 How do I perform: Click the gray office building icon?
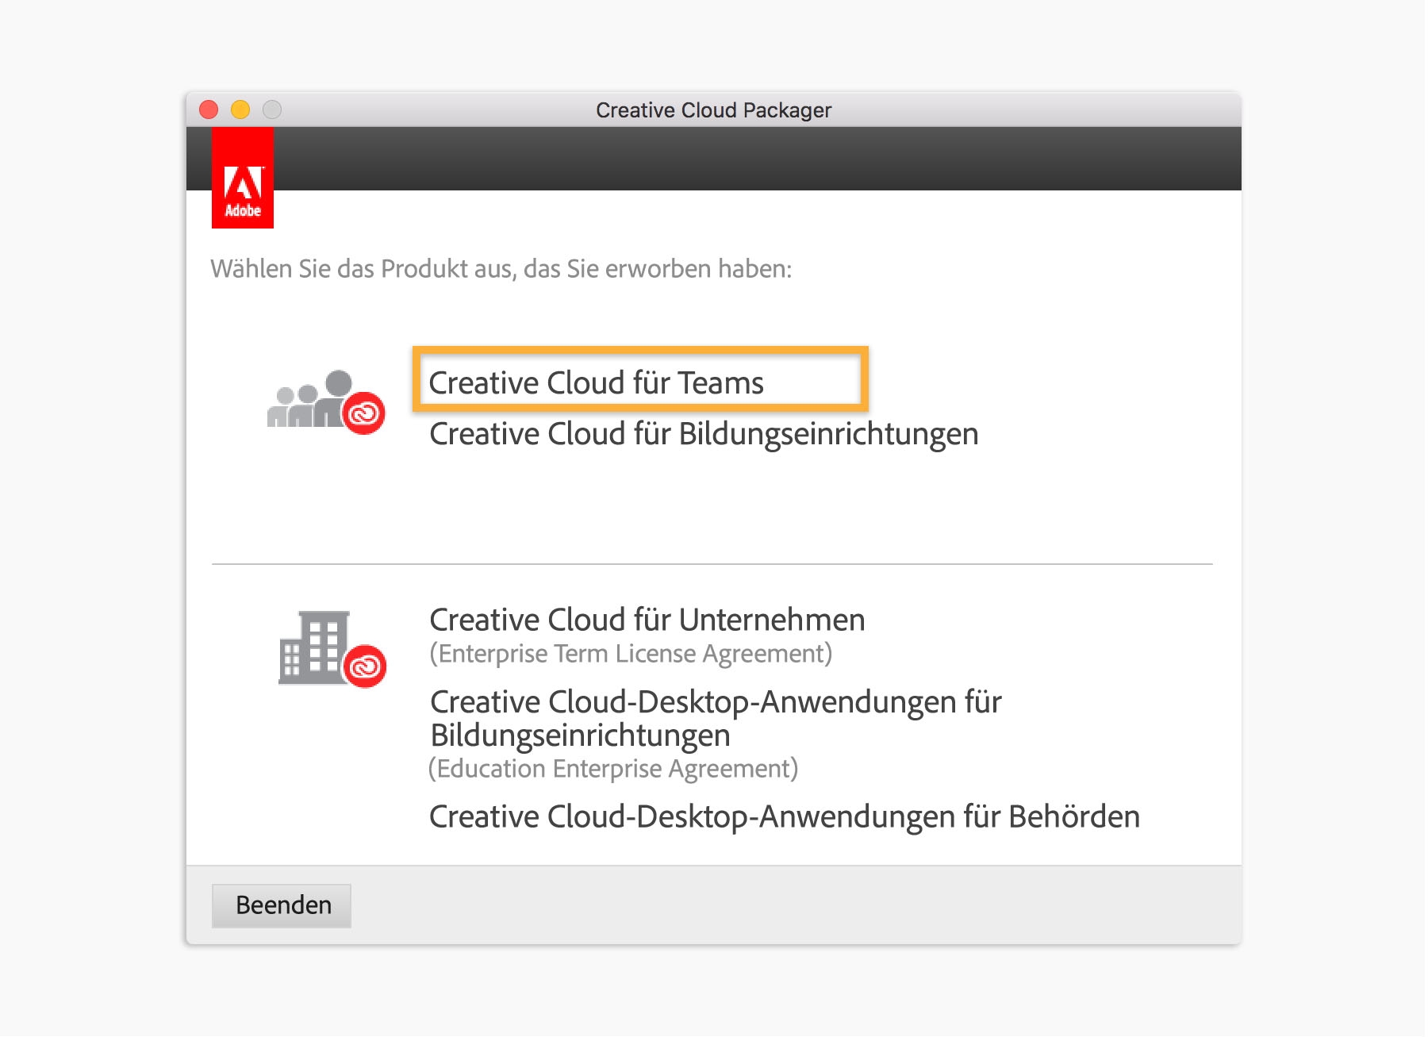coord(312,647)
